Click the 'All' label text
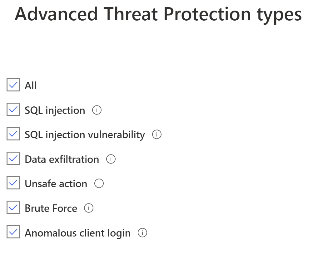This screenshot has width=318, height=254. point(31,85)
